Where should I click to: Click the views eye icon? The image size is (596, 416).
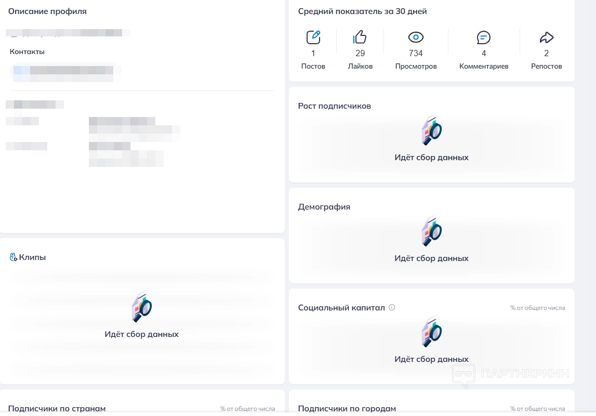[416, 37]
